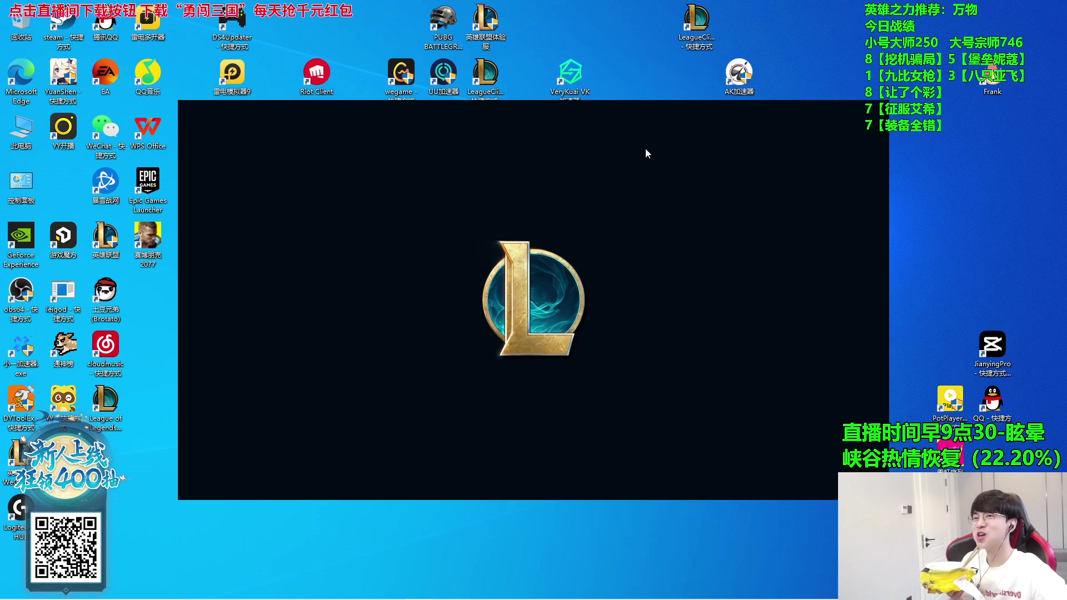Screen dimensions: 1067x600
Task: Click the QQ shortcut icon near PotPlayer
Action: [x=992, y=403]
